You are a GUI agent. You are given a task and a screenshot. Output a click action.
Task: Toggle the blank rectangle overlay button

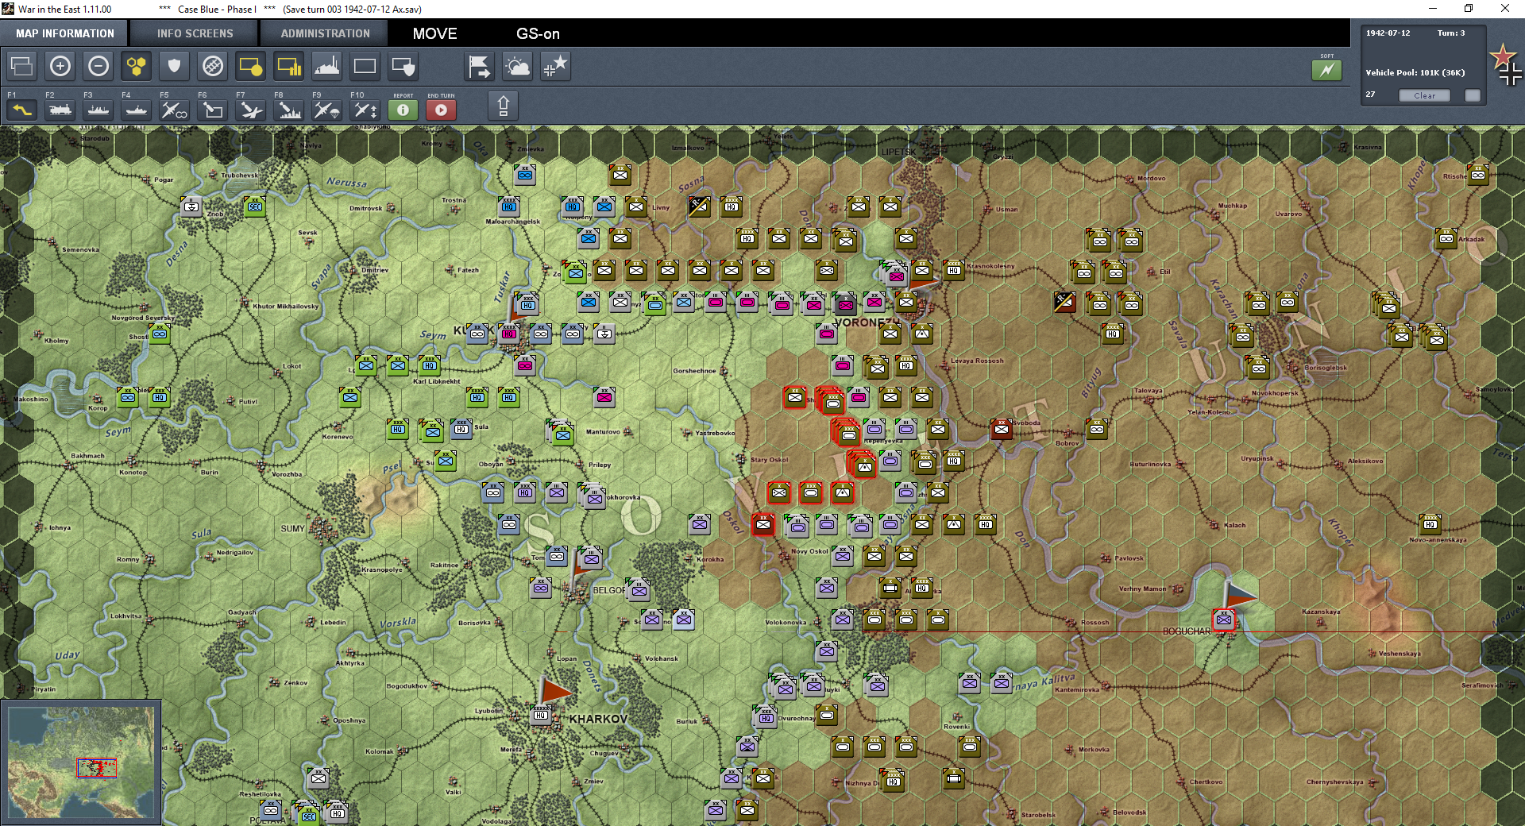tap(365, 66)
